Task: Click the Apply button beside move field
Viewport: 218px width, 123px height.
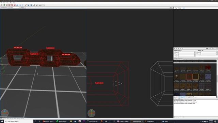Action: tap(22, 8)
